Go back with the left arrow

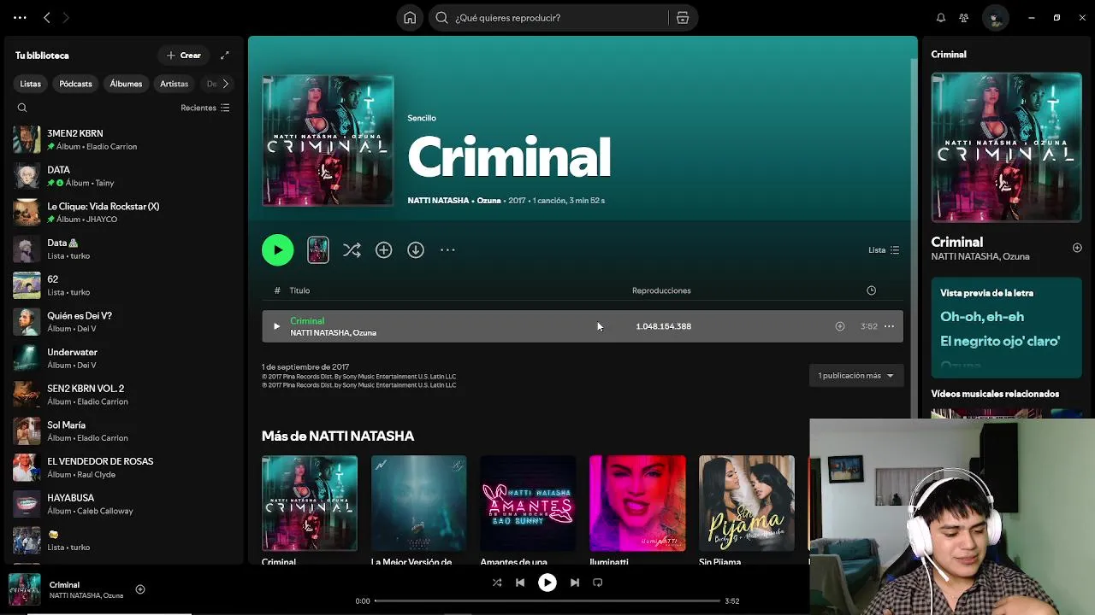pos(47,17)
